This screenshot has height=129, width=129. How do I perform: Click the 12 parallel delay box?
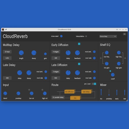pos(58,97)
